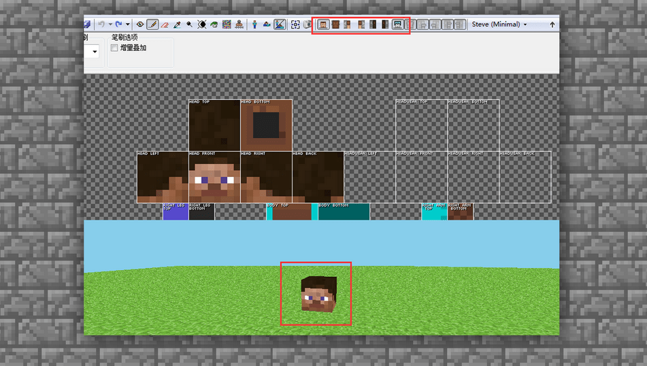Click the brown RIGHT ARM BOTTOM region
This screenshot has height=366, width=647.
tap(461, 212)
